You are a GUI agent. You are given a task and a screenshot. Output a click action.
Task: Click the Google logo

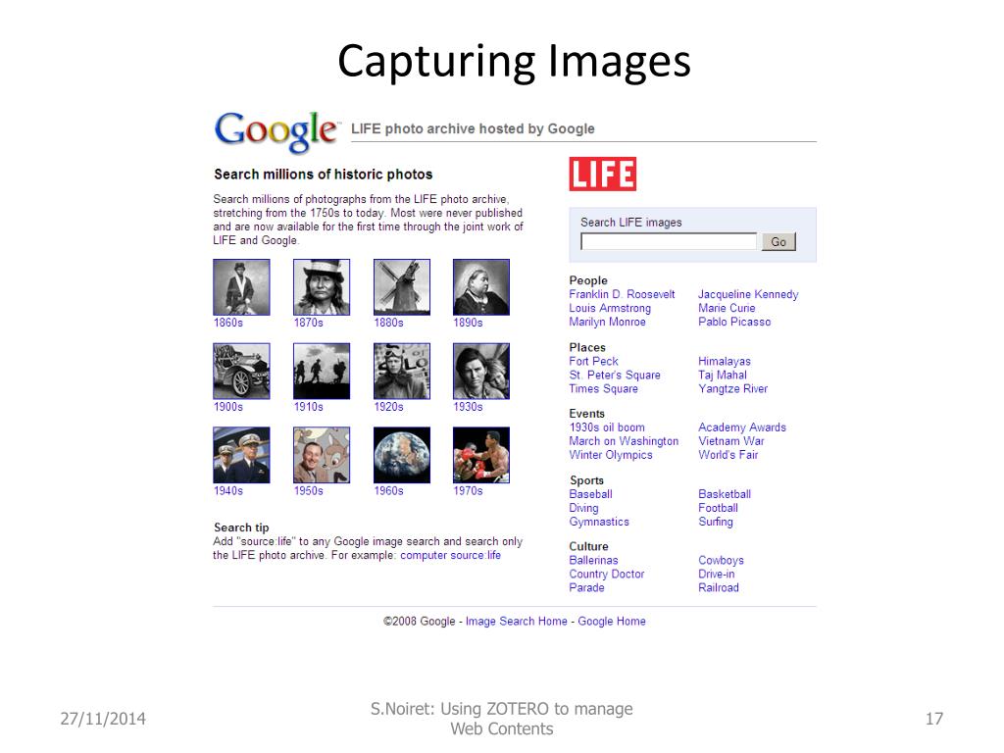[276, 131]
